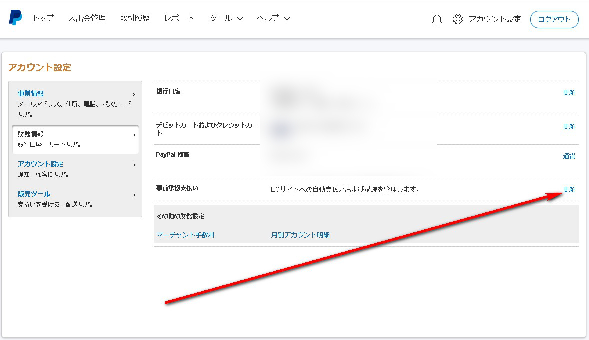Image resolution: width=589 pixels, height=340 pixels.
Task: Open アカウント設定 from the top right
Action: (x=495, y=19)
